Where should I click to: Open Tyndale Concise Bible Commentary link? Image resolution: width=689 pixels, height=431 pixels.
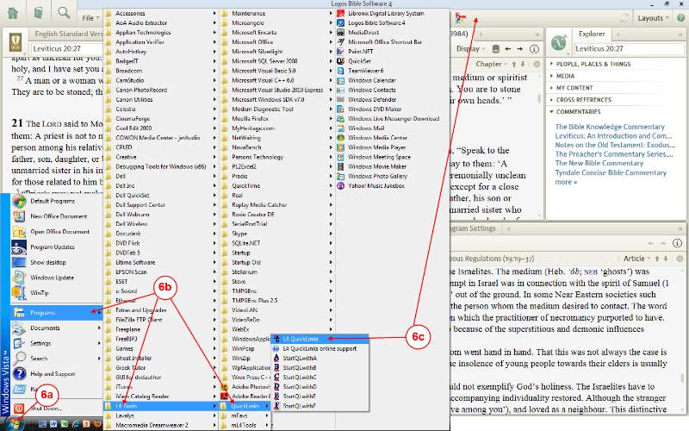[611, 173]
